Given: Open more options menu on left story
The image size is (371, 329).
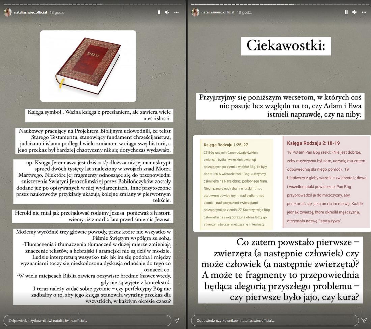Looking at the screenshot, I should coord(176,12).
